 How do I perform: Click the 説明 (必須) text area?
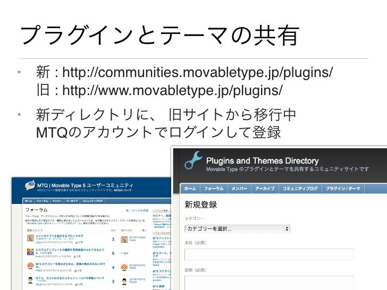click(269, 283)
